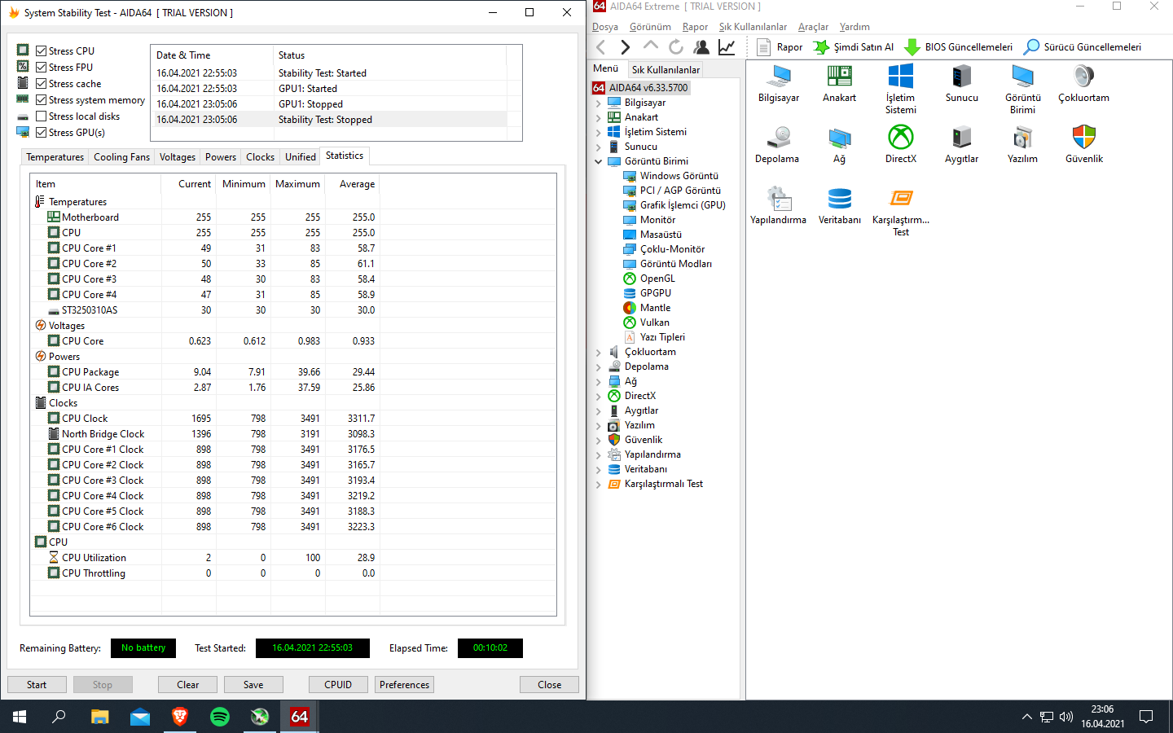Click the volume icon in system tray

tap(1066, 717)
